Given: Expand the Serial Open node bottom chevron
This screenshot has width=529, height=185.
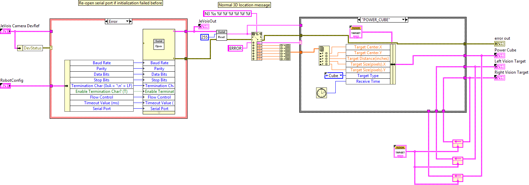Looking at the screenshot, I should tap(159, 112).
